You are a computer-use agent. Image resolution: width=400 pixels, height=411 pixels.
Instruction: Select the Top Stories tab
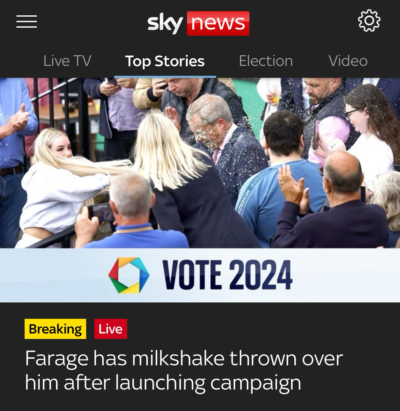pos(165,61)
